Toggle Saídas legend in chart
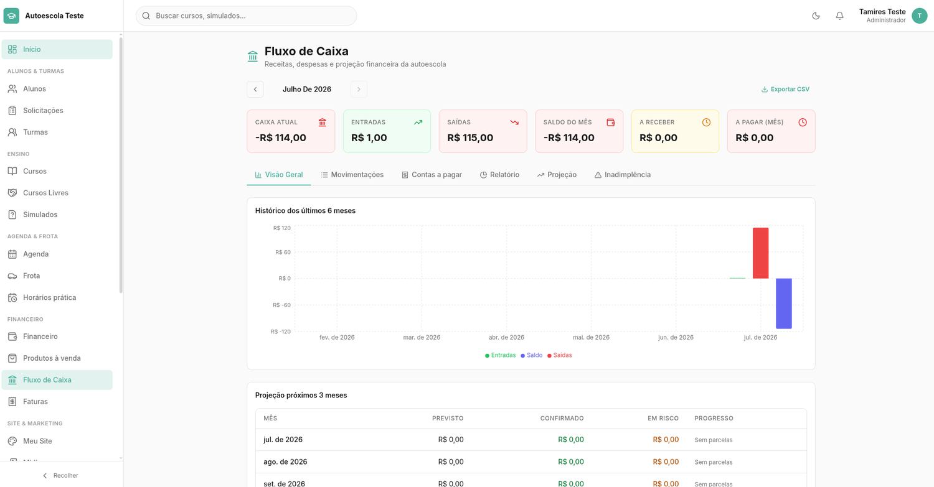Image resolution: width=934 pixels, height=487 pixels. [x=560, y=355]
